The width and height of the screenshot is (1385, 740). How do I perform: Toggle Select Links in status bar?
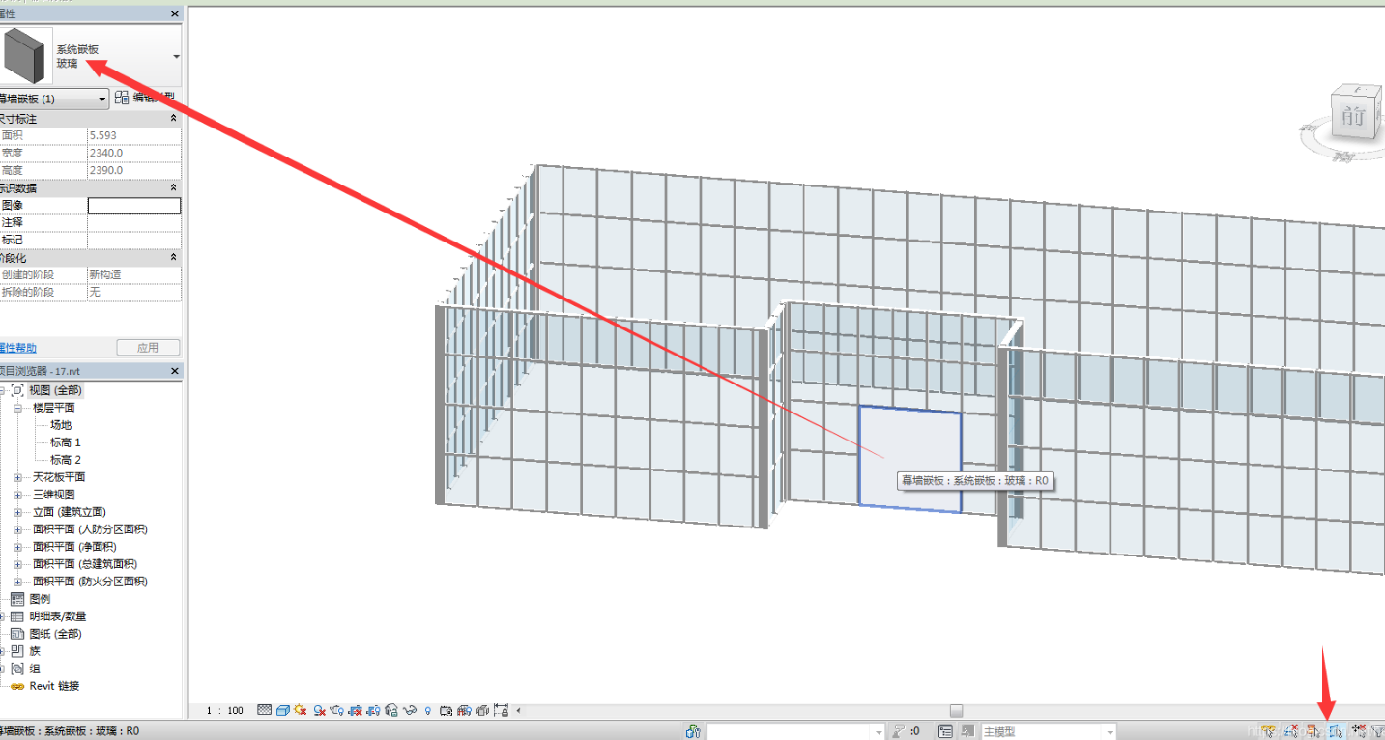click(1268, 732)
